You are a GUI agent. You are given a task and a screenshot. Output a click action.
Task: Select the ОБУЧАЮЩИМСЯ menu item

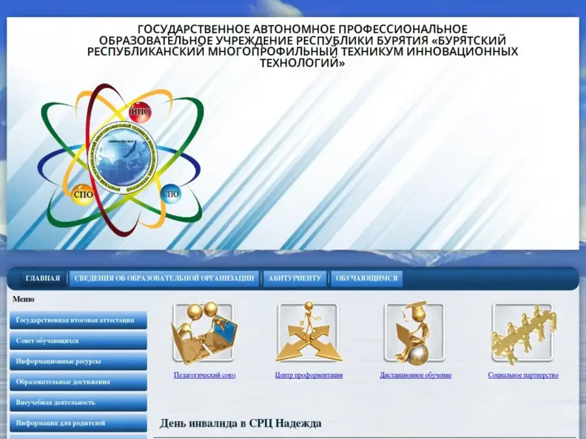coord(367,278)
